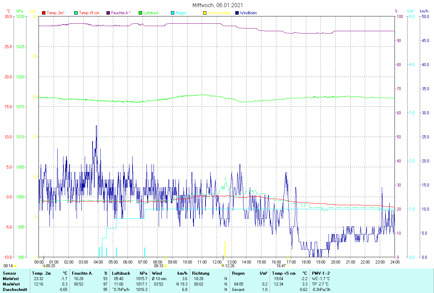This screenshot has height=293, width=434.
Task: Click the marker icon beside 12:26
Action: pos(222,266)
